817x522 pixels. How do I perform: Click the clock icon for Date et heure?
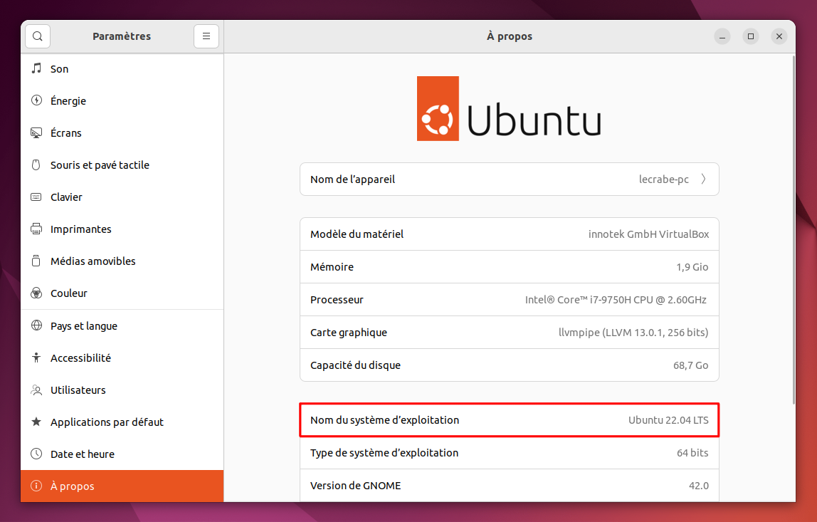pyautogui.click(x=36, y=454)
